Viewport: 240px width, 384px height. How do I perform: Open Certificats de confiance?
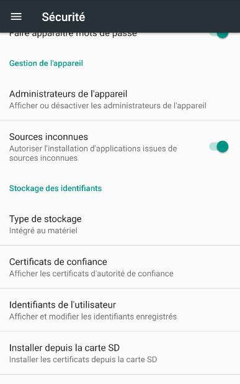(x=120, y=267)
